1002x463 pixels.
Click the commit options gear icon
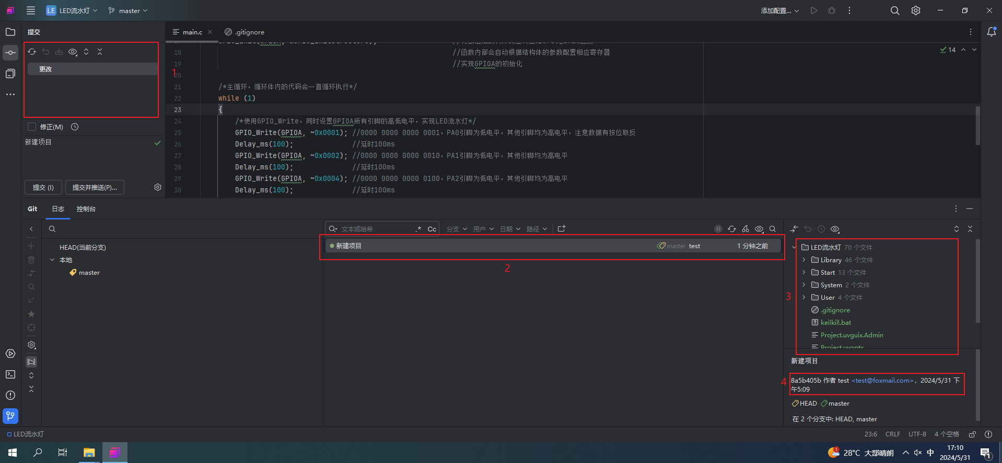click(158, 187)
